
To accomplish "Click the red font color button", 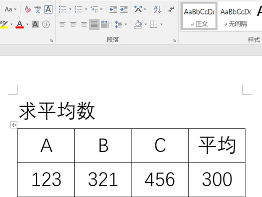I will [x=19, y=25].
